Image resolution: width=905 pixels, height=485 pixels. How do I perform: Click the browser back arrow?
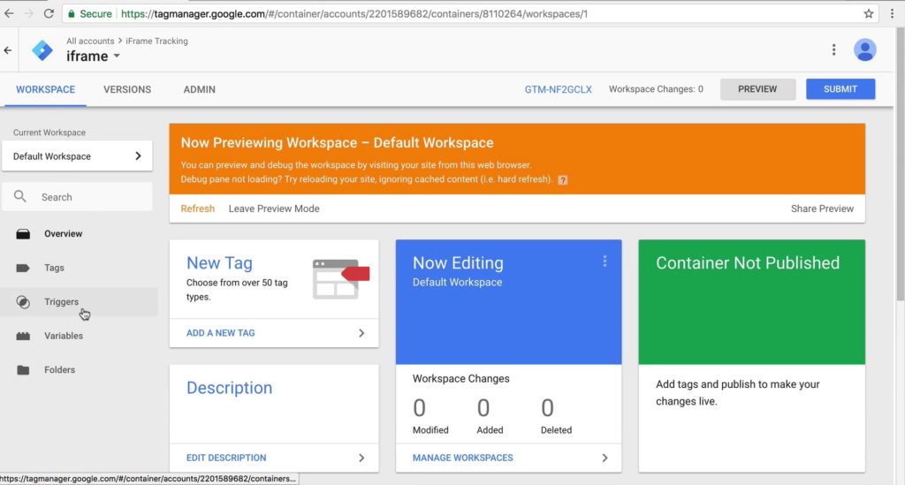pyautogui.click(x=9, y=13)
